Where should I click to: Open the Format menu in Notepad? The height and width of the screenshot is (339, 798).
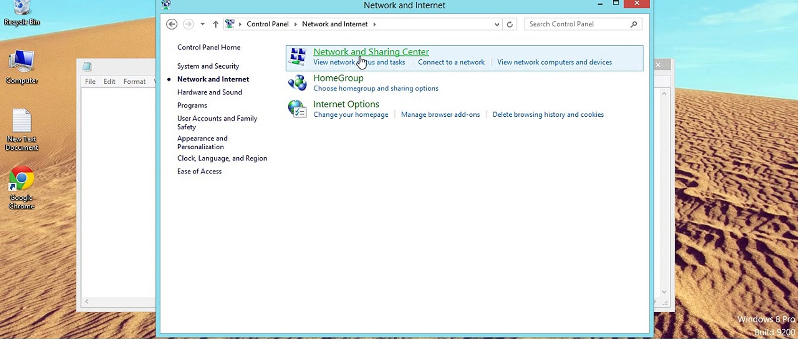pyautogui.click(x=134, y=81)
